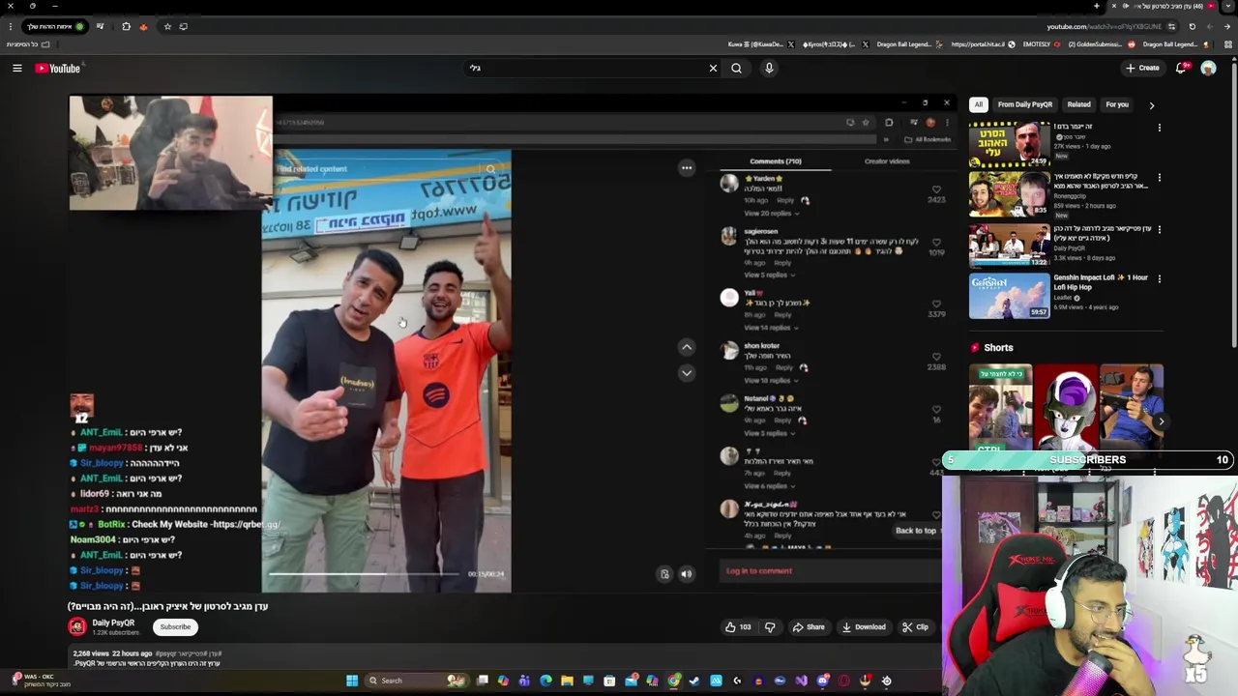
Task: Toggle the speaker mute icon in clip
Action: [686, 574]
